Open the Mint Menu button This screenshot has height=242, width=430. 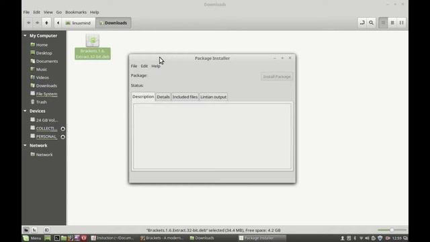[32, 238]
